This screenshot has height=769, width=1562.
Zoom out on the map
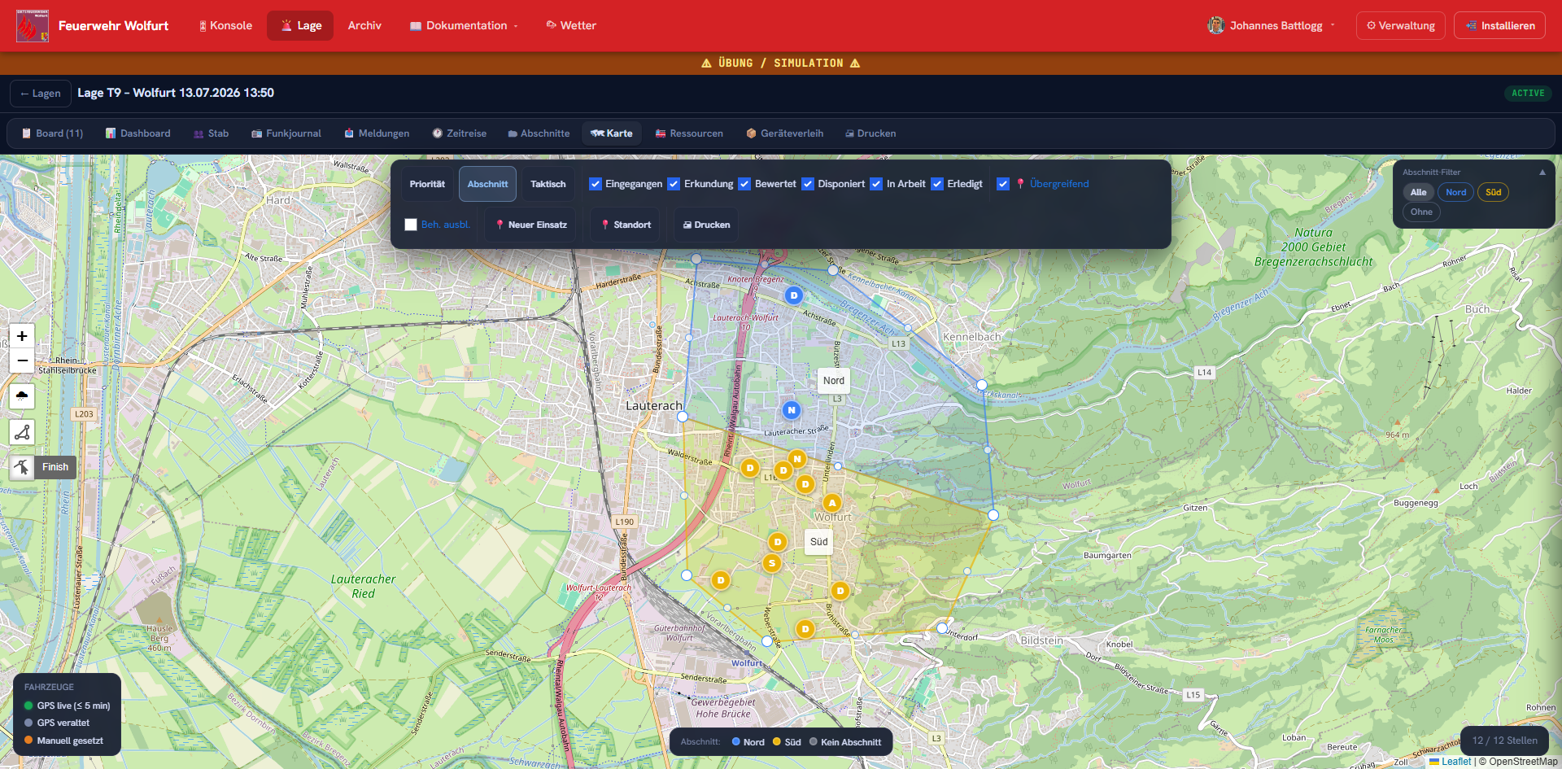[22, 360]
